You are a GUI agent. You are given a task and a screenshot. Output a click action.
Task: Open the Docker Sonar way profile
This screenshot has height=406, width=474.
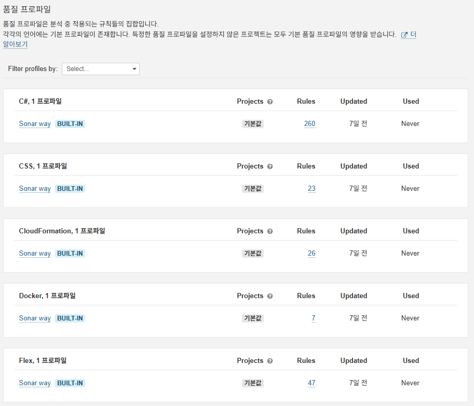(x=35, y=318)
